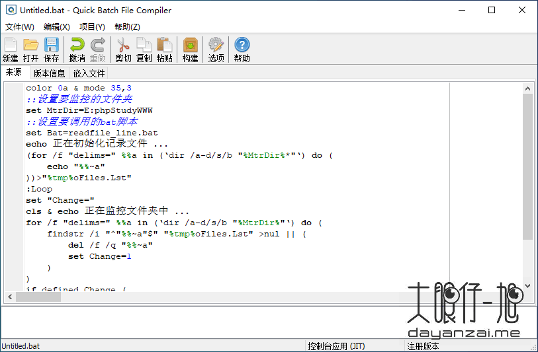Click the line 'color 0a & mode 35,3'
The image size is (538, 352).
(79, 88)
